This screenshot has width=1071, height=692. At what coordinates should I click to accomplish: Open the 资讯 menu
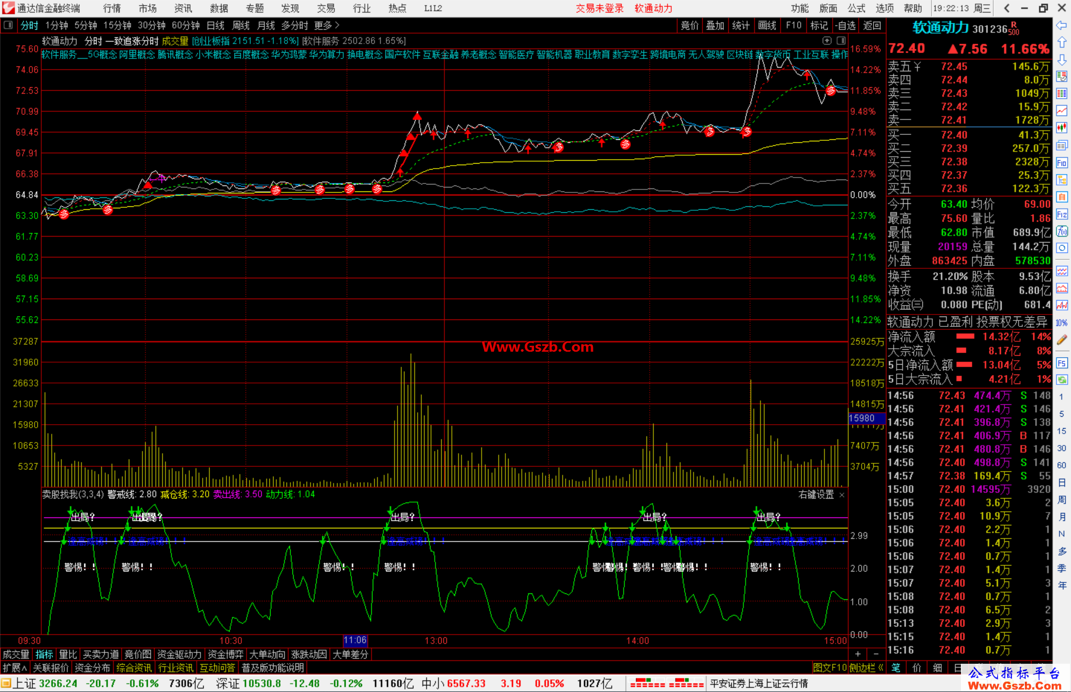pos(183,8)
